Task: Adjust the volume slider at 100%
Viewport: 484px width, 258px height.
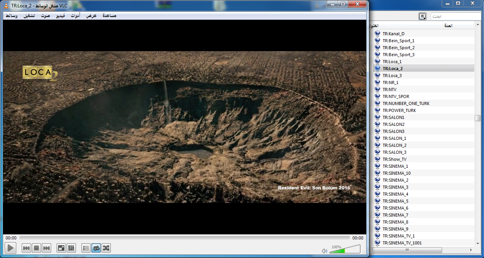Action: (345, 249)
